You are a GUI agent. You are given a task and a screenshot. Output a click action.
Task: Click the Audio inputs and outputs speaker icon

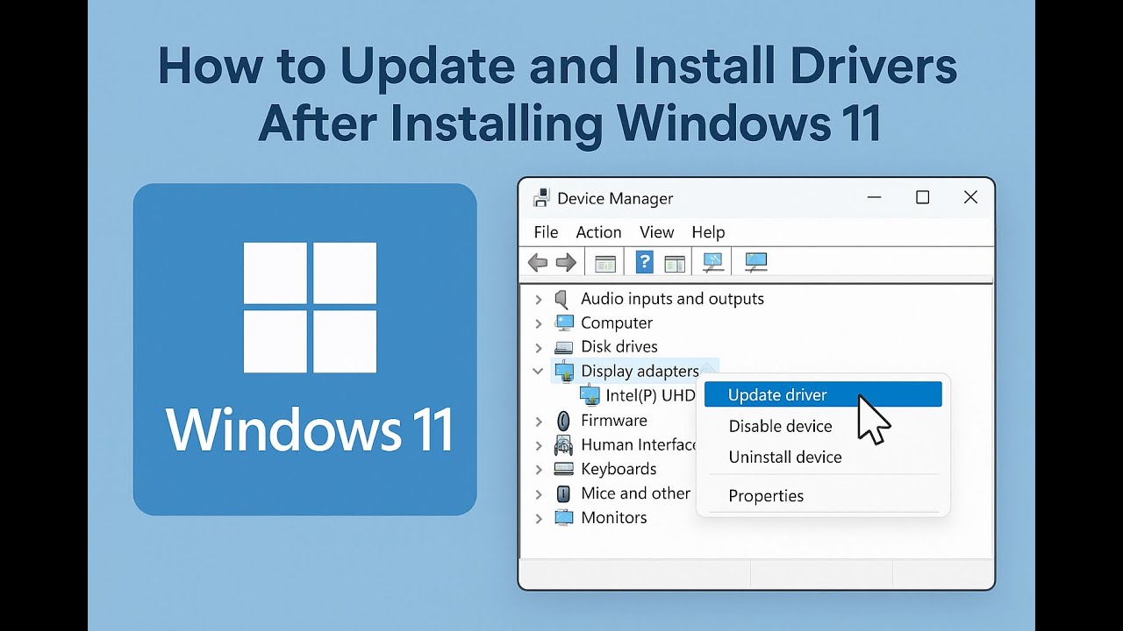[562, 299]
